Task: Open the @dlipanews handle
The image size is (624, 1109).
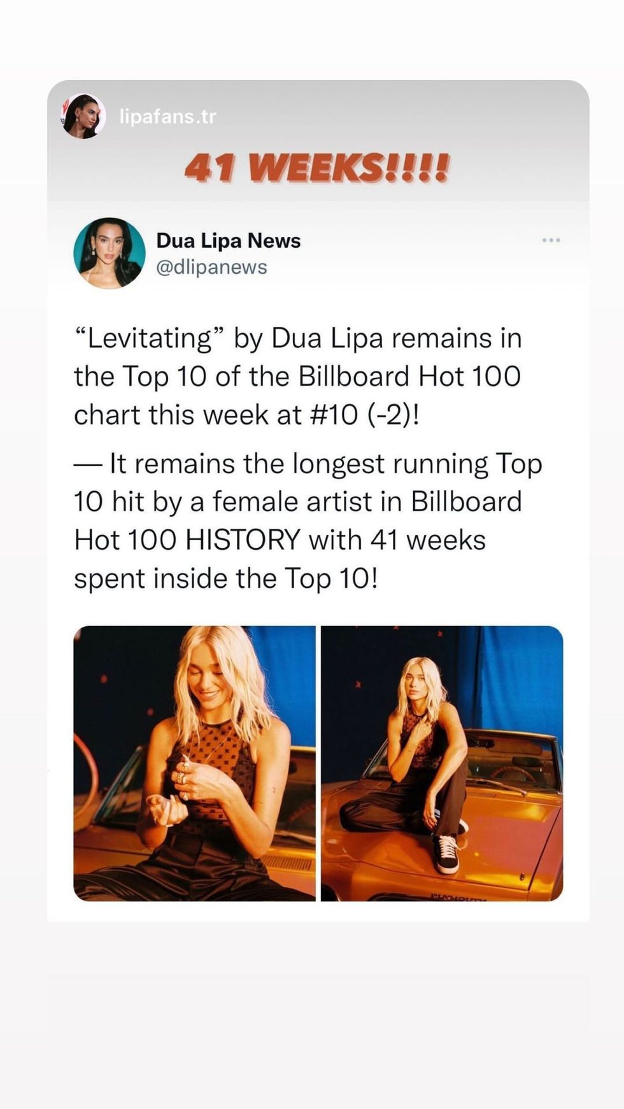Action: pos(211,267)
